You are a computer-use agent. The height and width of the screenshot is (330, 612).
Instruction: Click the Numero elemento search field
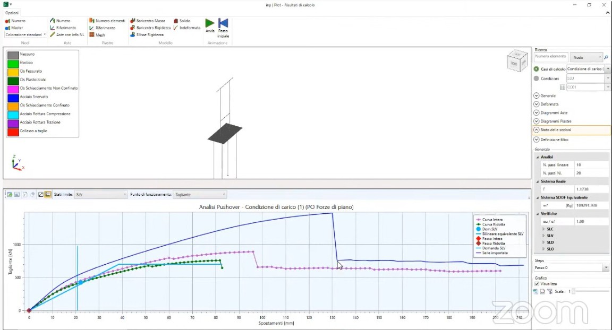pyautogui.click(x=550, y=57)
